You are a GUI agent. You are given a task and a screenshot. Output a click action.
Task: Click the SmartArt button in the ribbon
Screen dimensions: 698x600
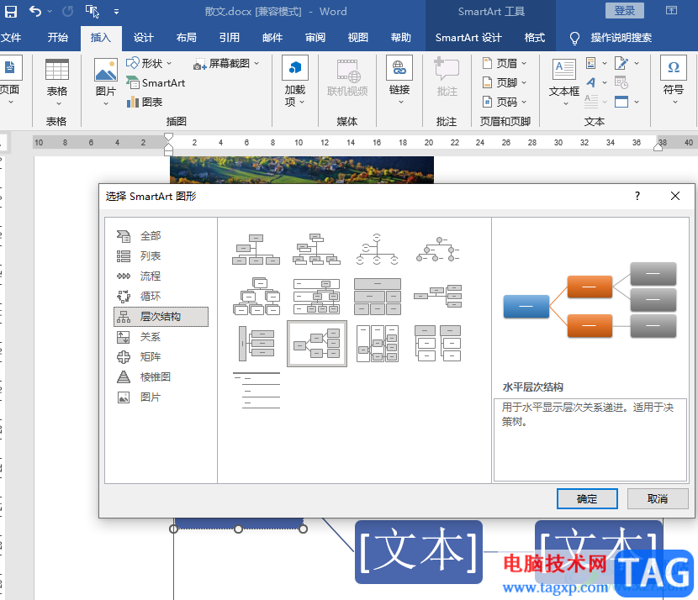coord(156,82)
